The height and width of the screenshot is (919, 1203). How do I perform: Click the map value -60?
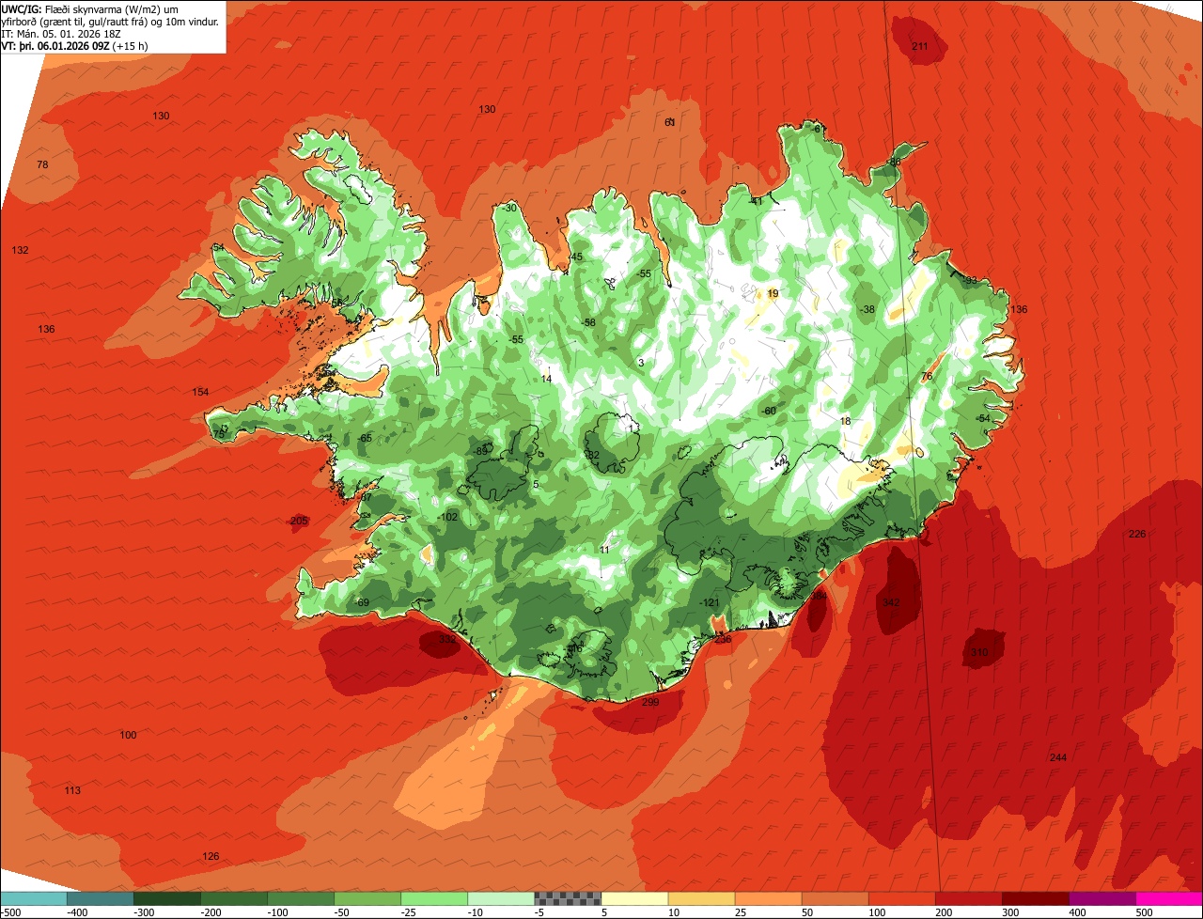pyautogui.click(x=769, y=411)
